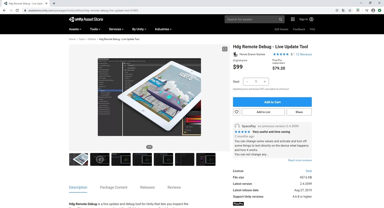Viewport: 384px width, 208px height.
Task: Open the translate page icon
Action: (343, 10)
